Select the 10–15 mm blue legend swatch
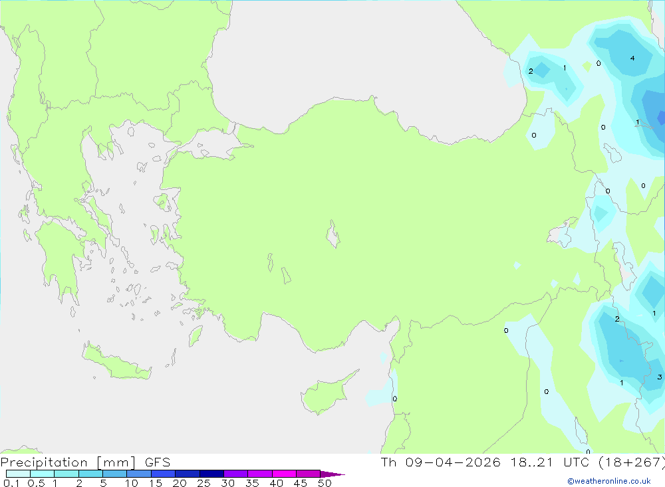Image resolution: width=665 pixels, height=487 pixels. coord(139,474)
